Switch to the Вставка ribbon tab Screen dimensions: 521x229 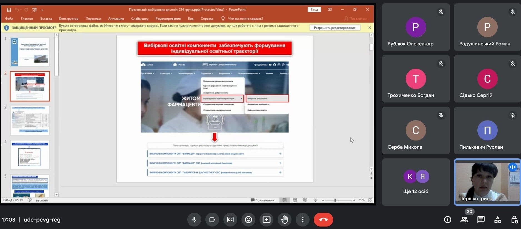46,19
